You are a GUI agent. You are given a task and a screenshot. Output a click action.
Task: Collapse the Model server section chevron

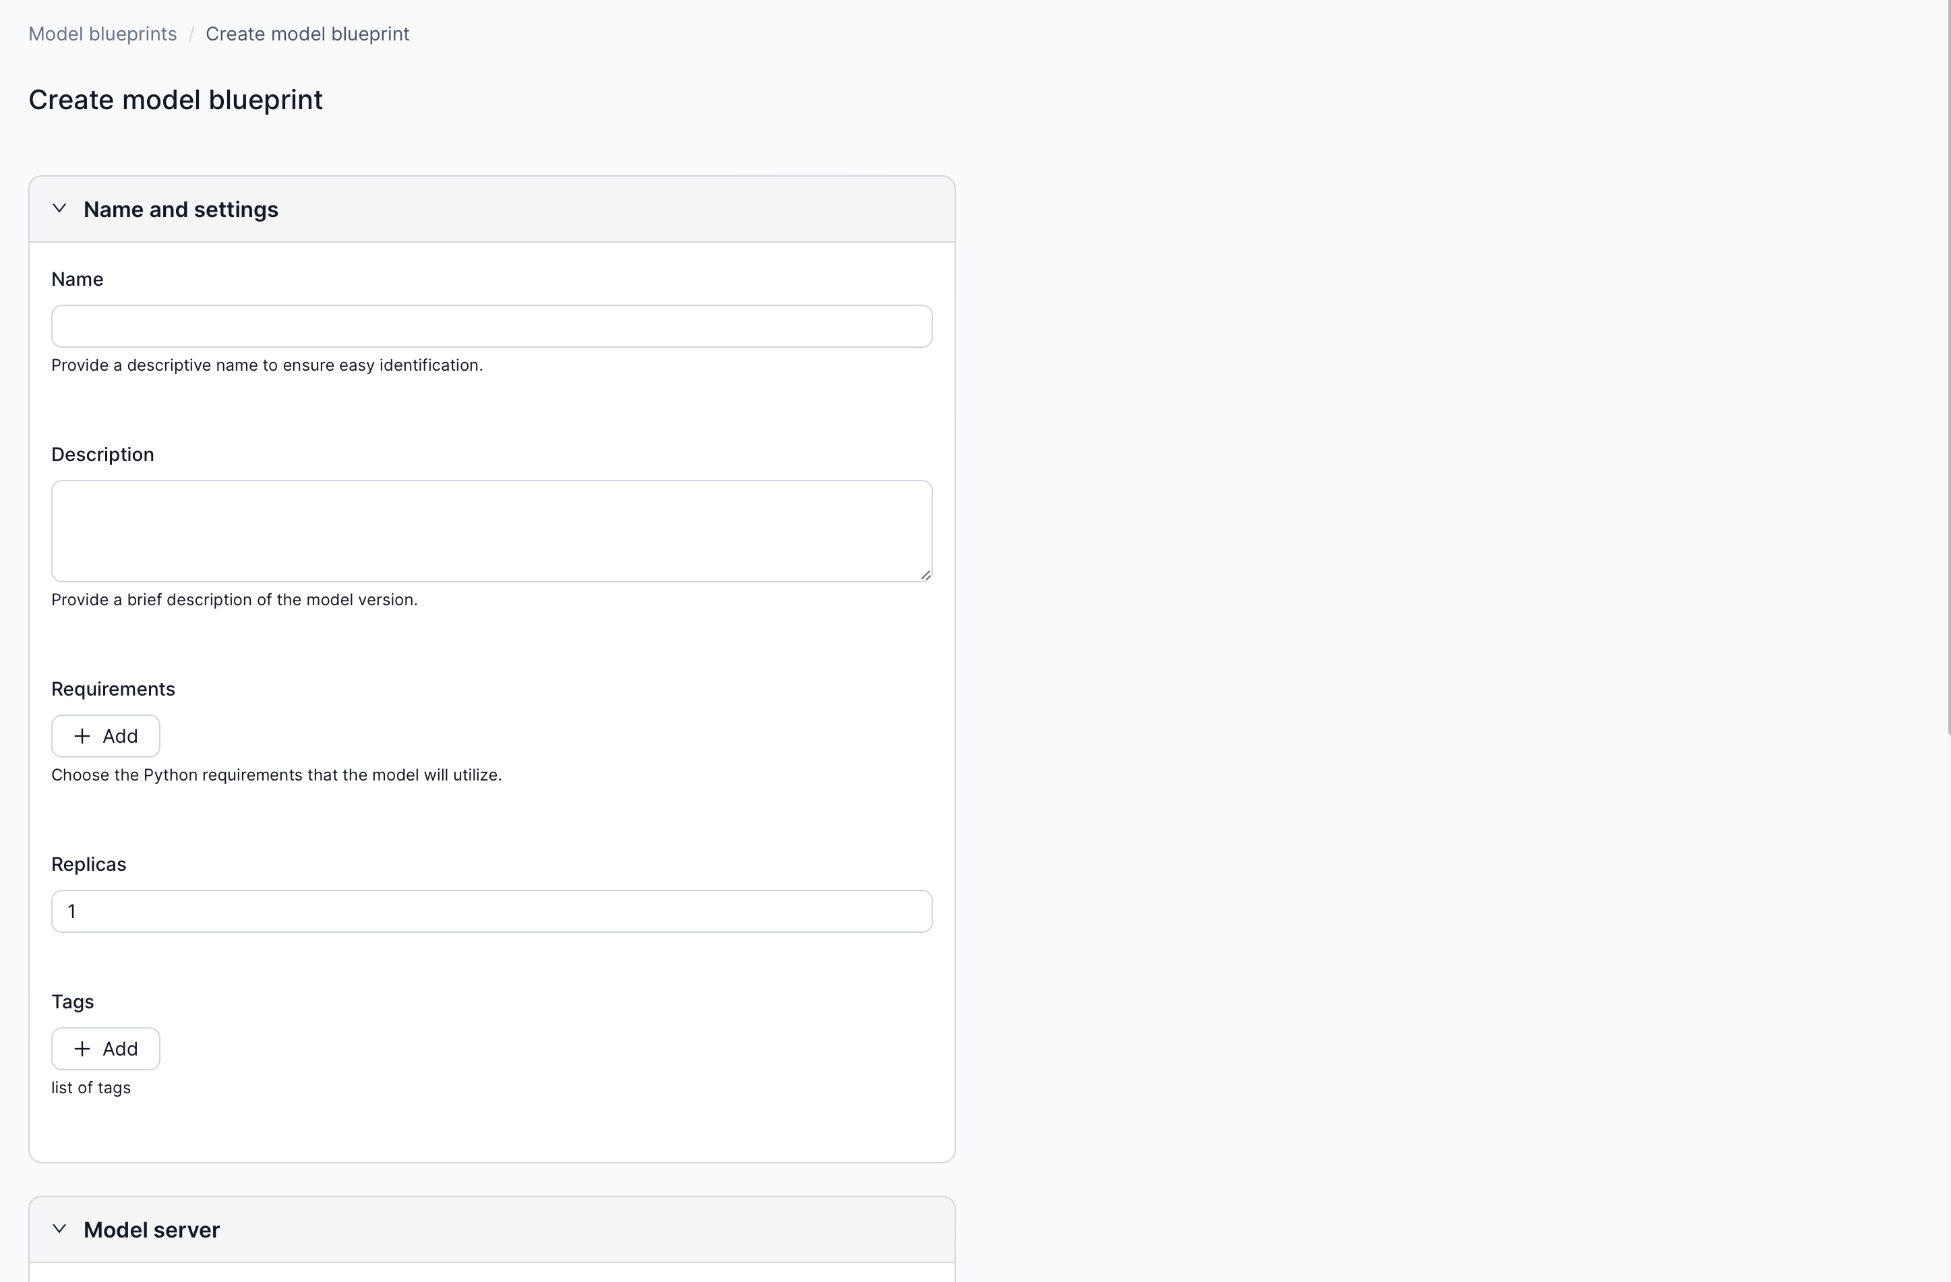(x=59, y=1229)
